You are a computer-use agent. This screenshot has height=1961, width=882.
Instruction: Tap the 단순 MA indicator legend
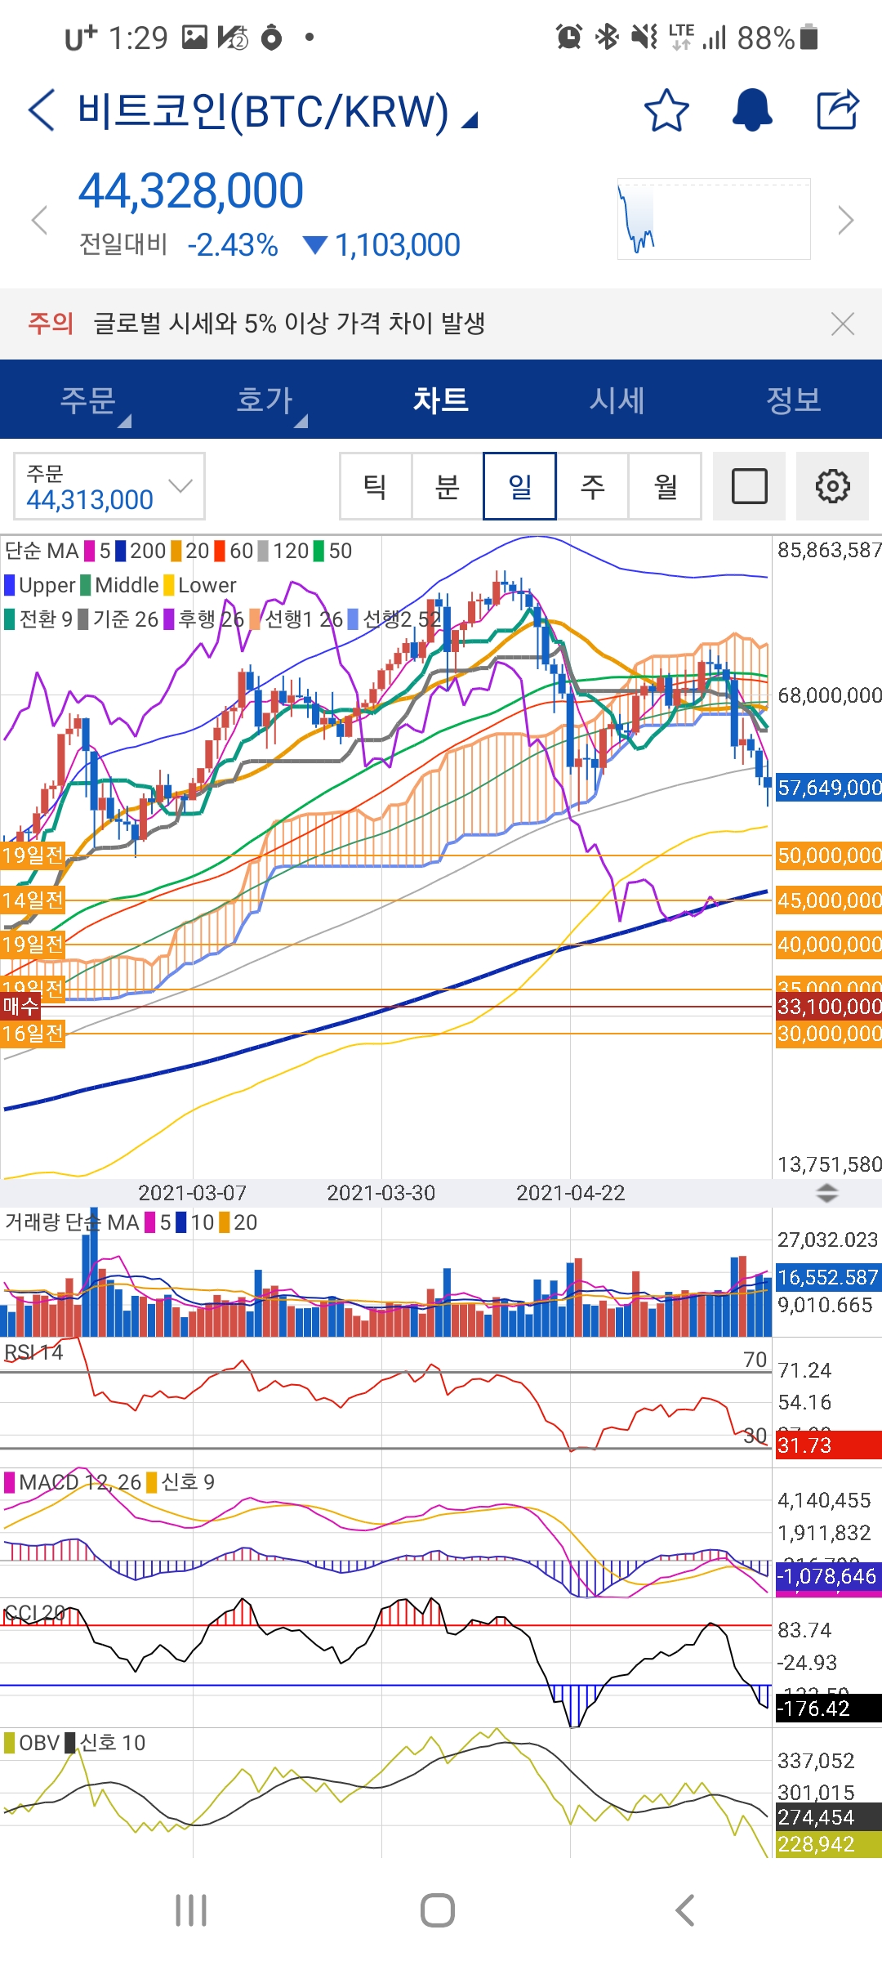click(x=42, y=551)
